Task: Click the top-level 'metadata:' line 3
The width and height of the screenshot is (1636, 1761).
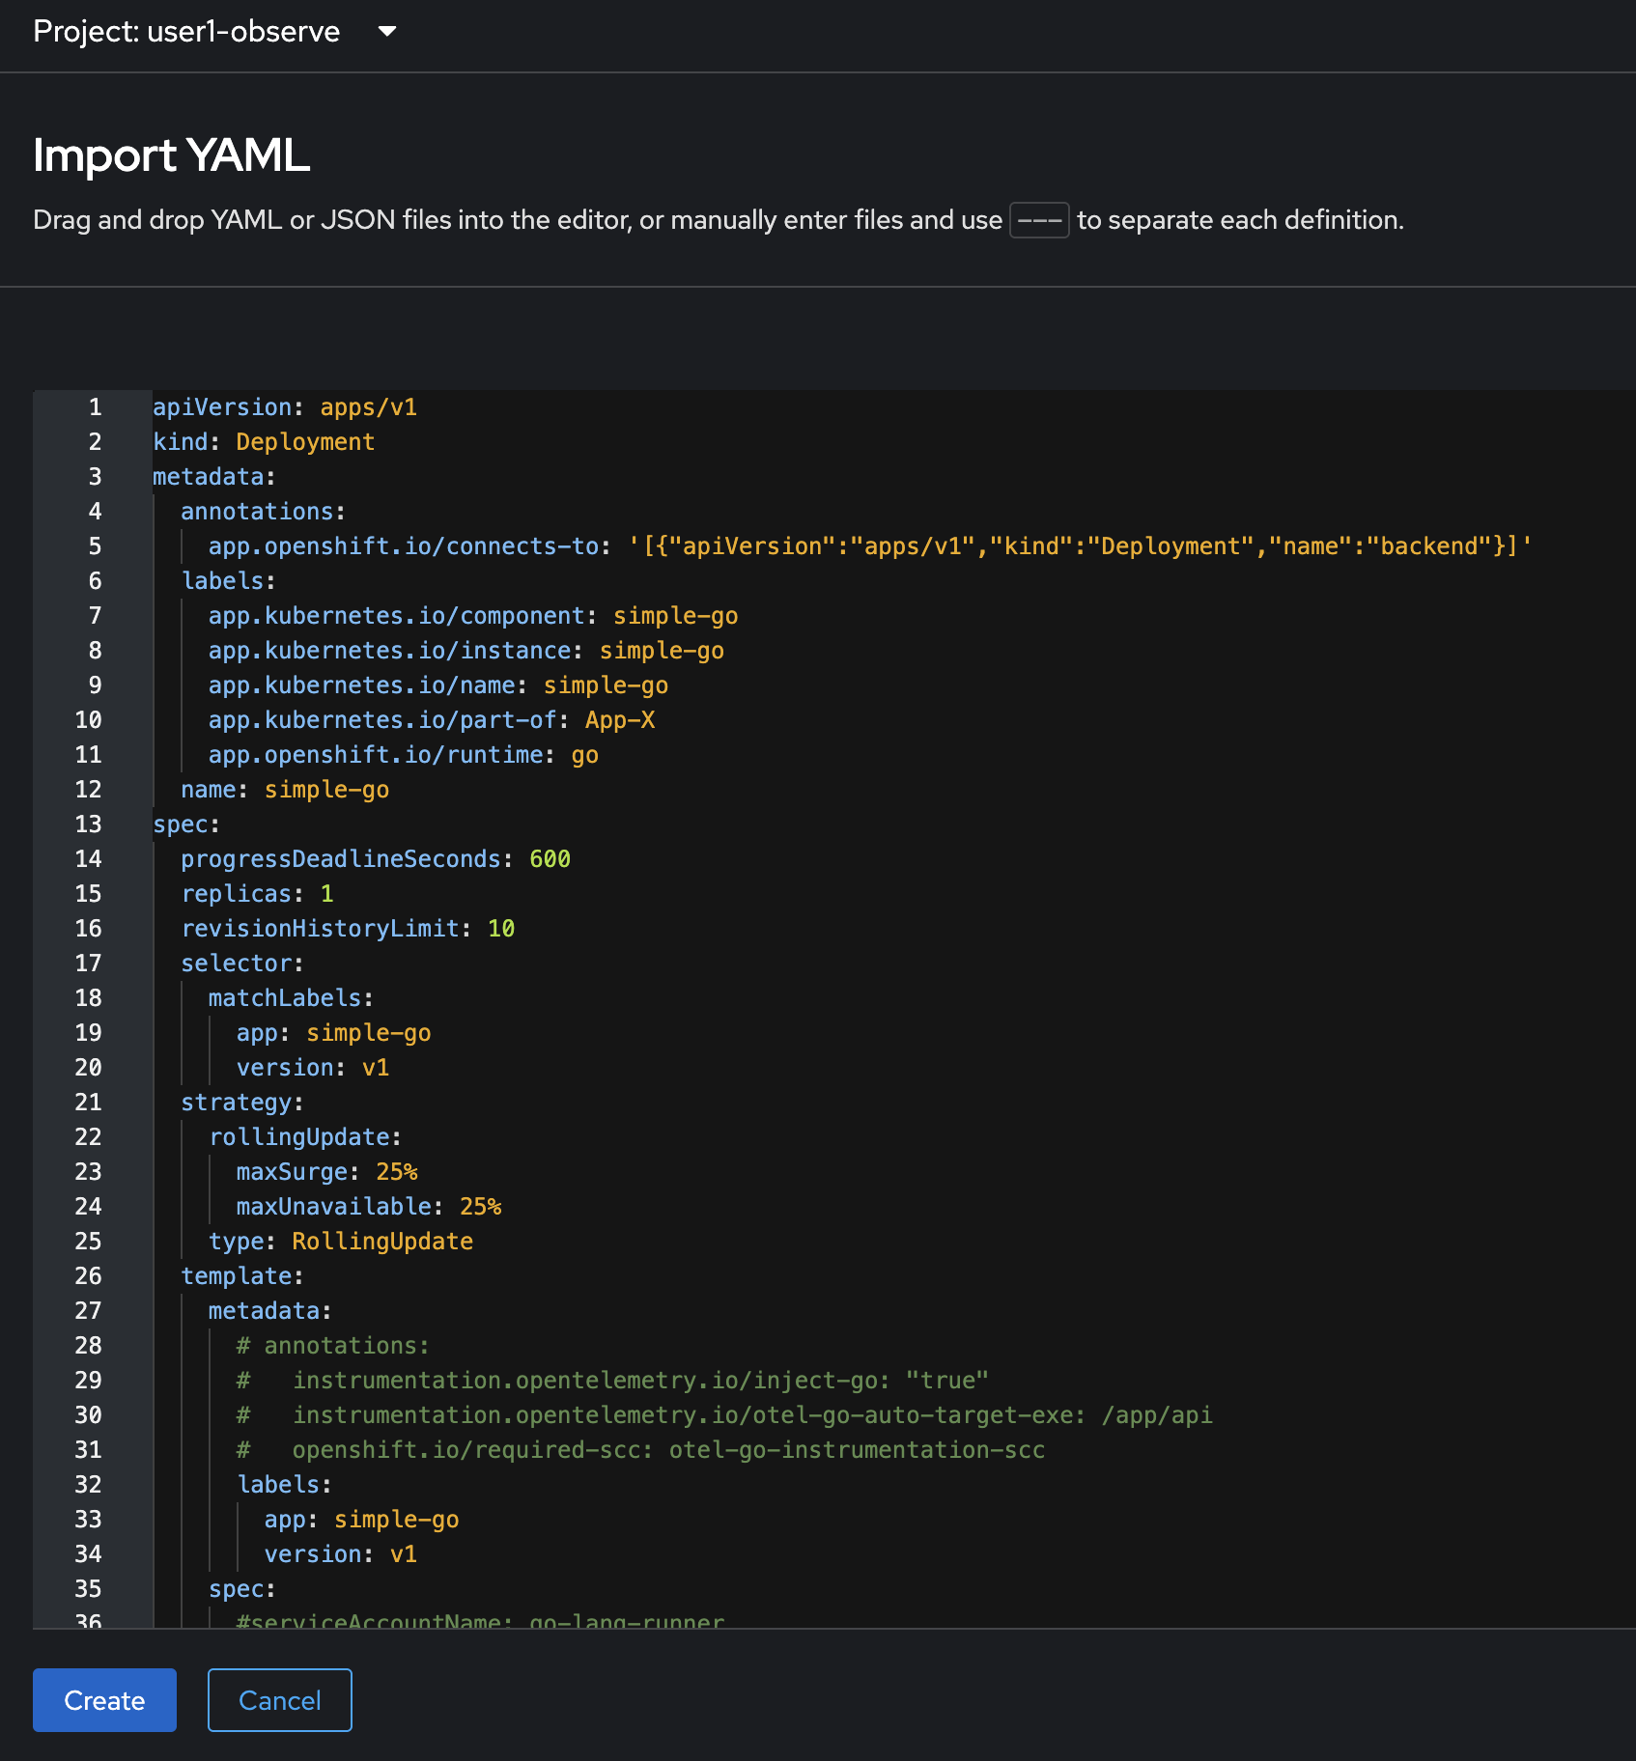Action: pyautogui.click(x=214, y=477)
